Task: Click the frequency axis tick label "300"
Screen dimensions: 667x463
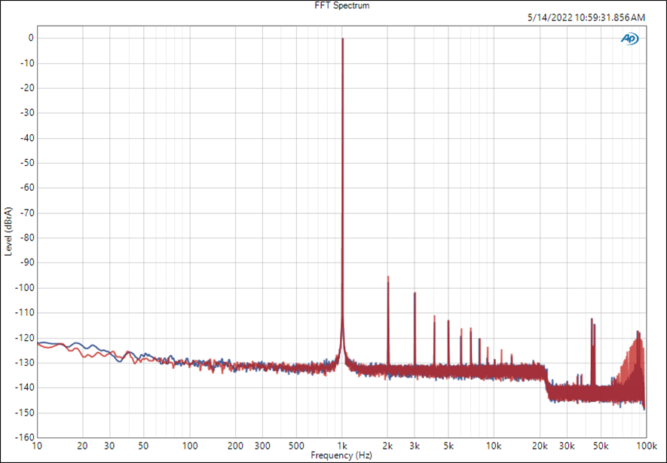Action: (262, 446)
